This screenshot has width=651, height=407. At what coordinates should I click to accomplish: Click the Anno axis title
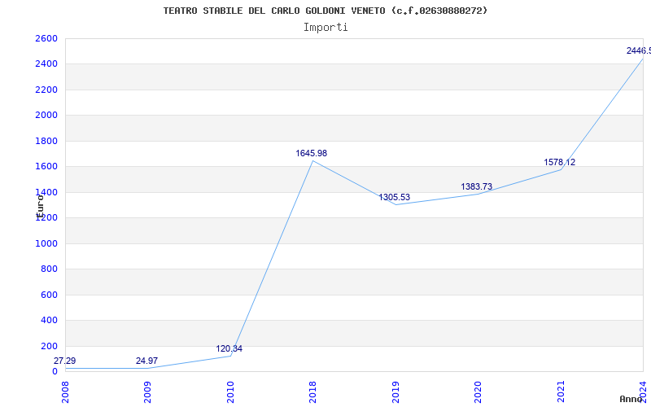(x=631, y=399)
